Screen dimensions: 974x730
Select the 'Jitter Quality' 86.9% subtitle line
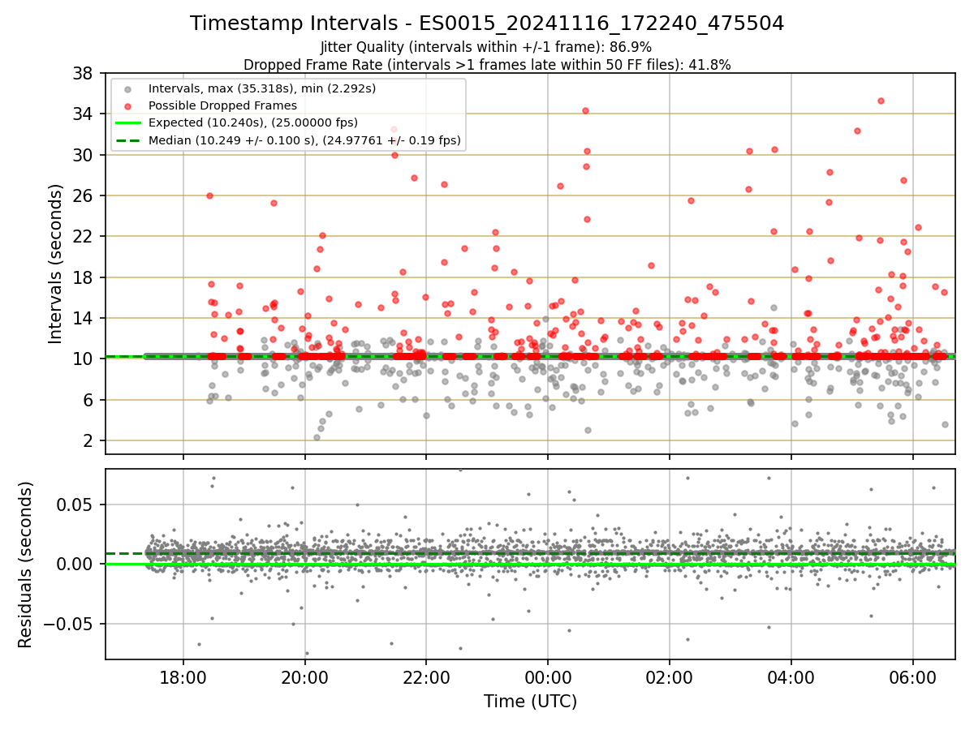click(487, 47)
